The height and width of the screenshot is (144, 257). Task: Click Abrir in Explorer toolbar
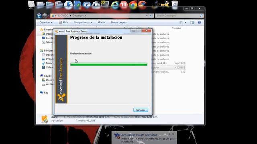63,22
